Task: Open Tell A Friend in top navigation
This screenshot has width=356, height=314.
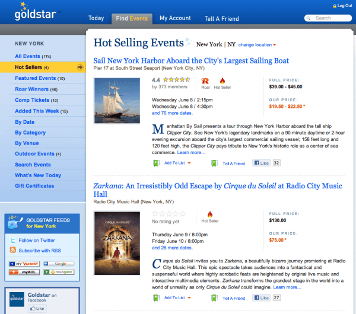Action: coord(221,18)
